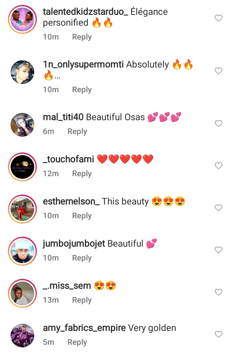Heart esthernelson_'s This beauty comment
Viewport: 237px width, 354px height.
pyautogui.click(x=218, y=208)
